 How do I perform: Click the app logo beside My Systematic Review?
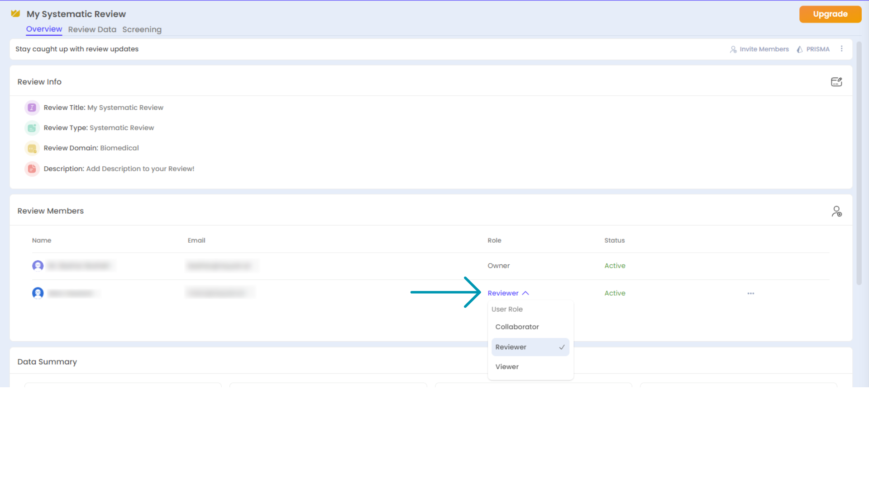coord(15,14)
